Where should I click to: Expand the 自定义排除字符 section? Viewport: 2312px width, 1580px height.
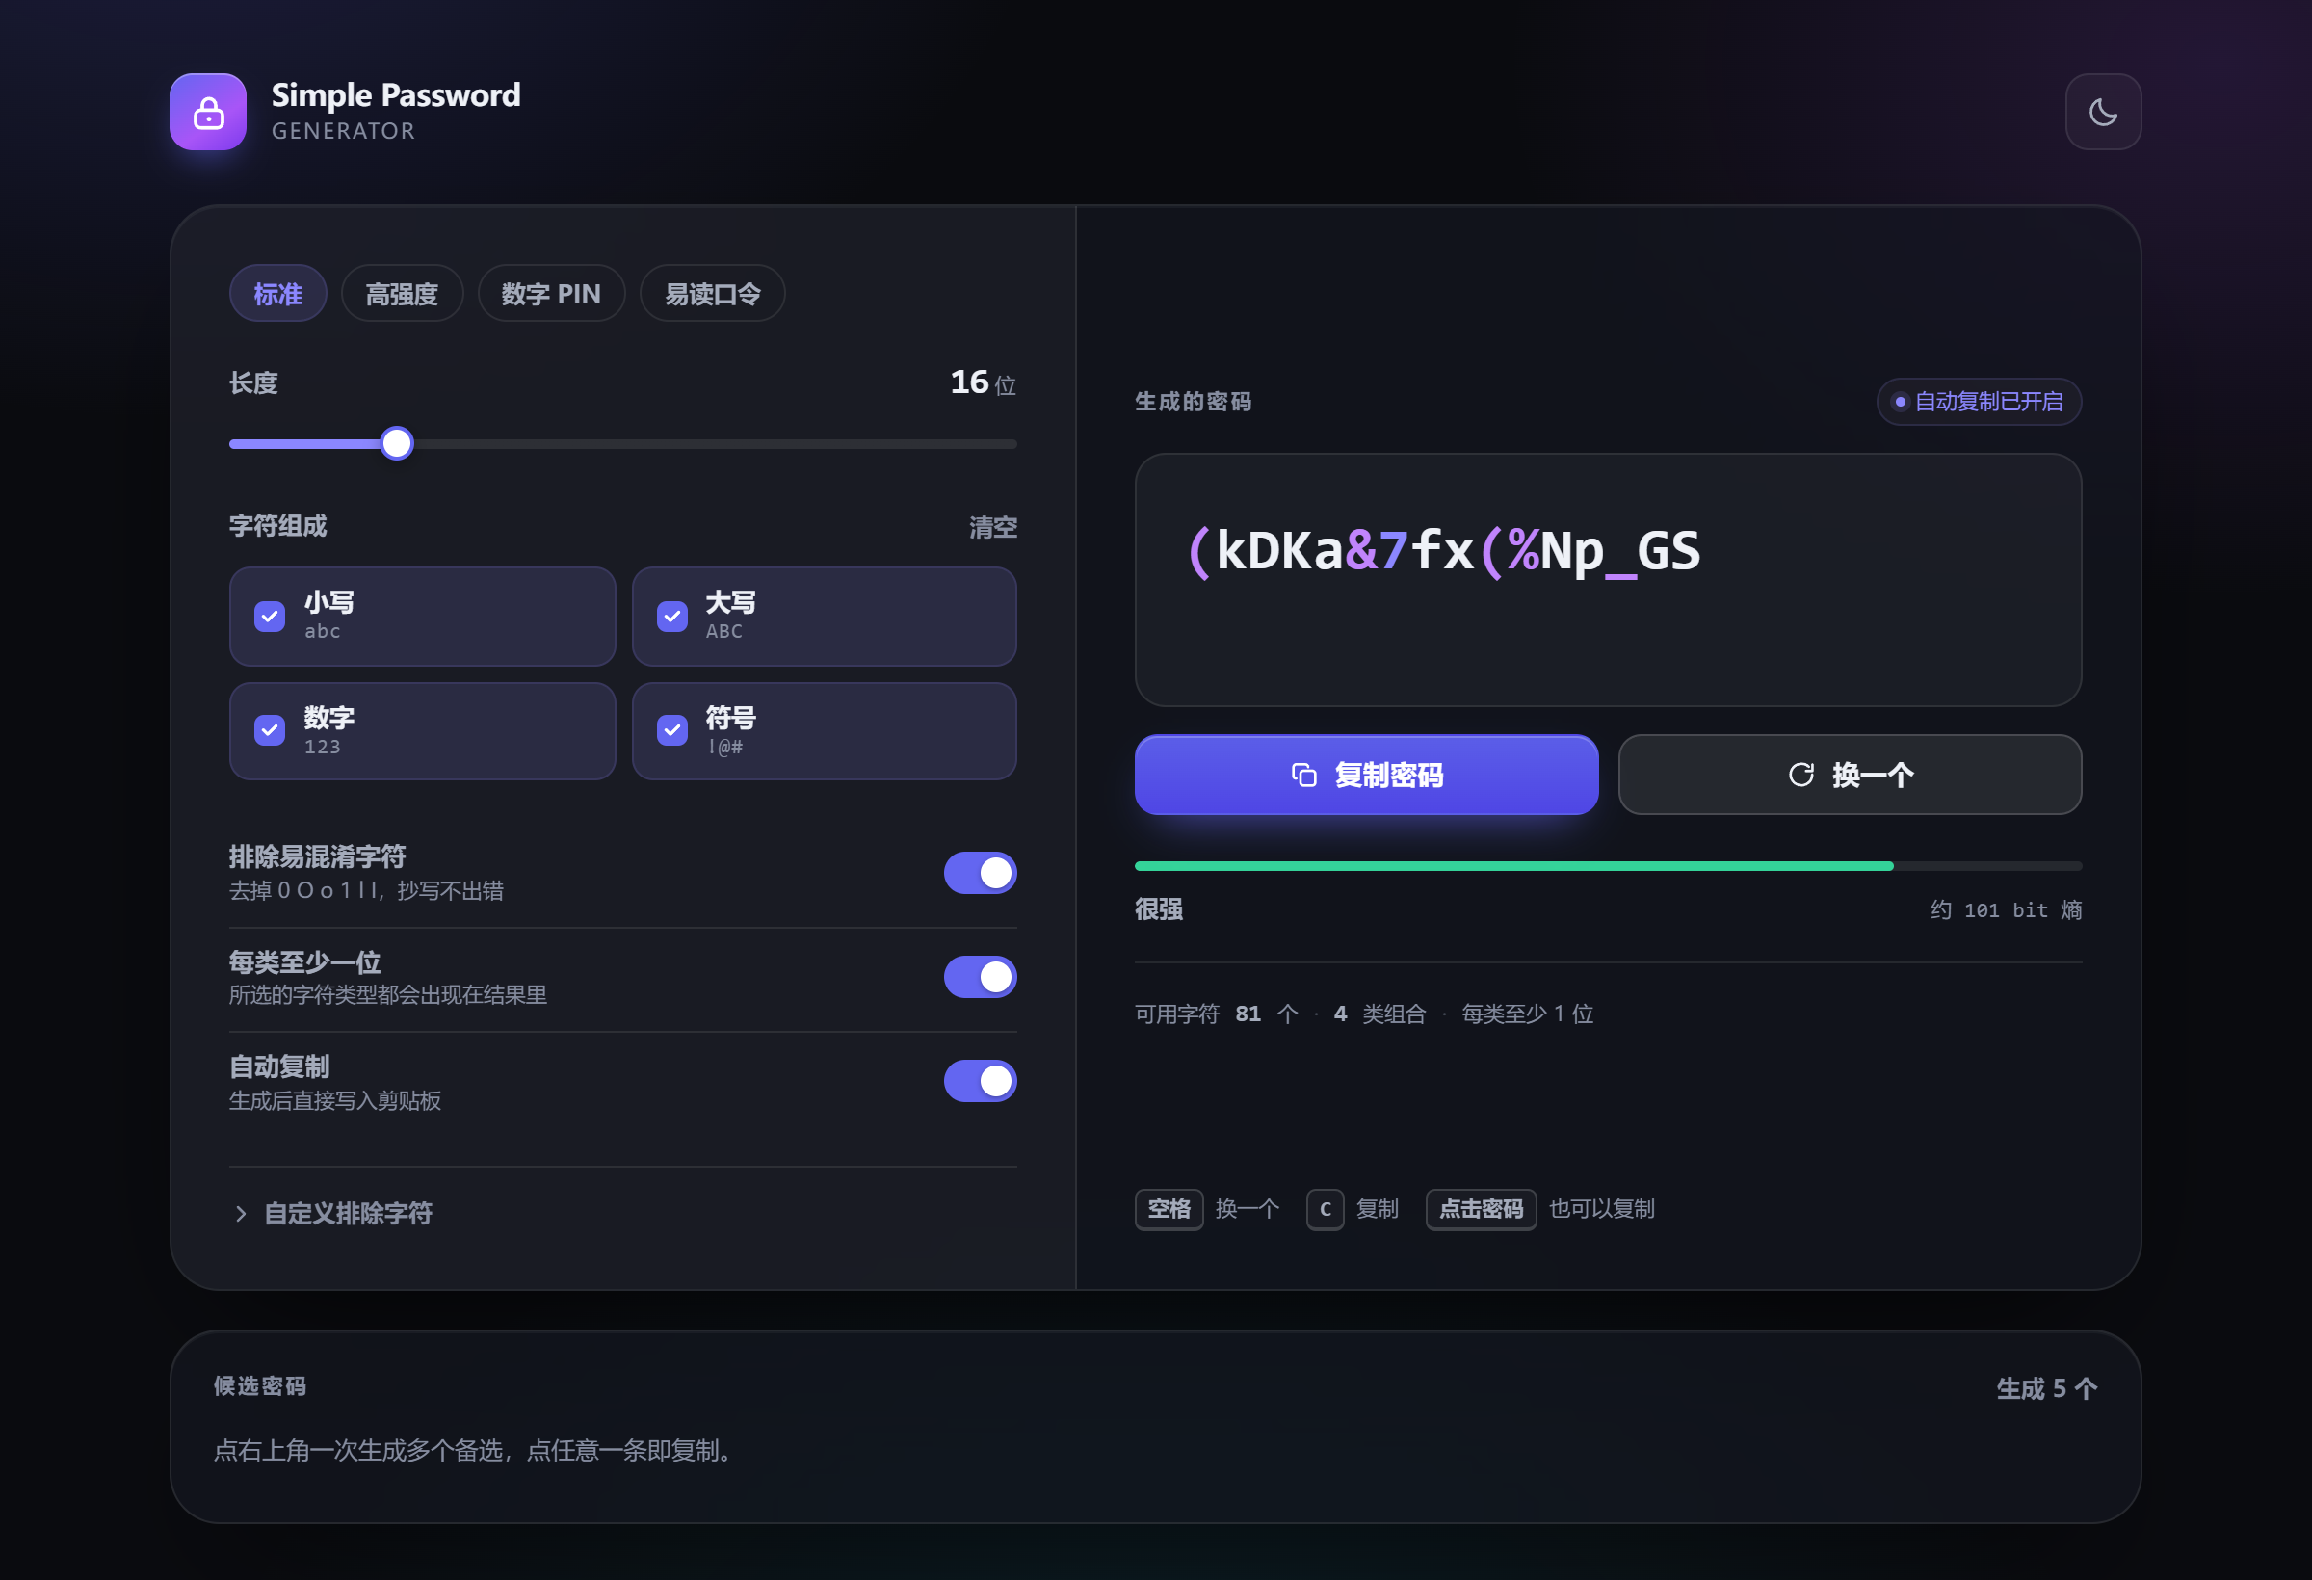pos(332,1213)
